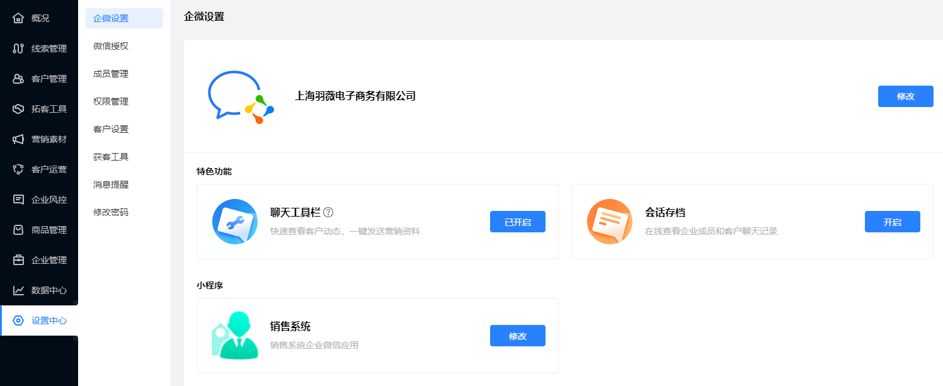Click the company name 上海羽薇电子商务有限公司

click(x=355, y=96)
